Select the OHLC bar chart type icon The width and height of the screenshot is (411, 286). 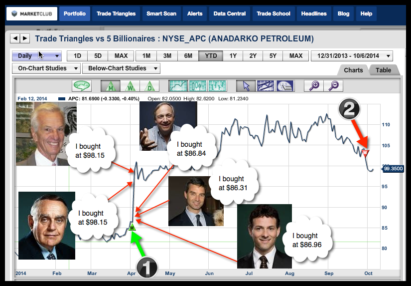217,86
